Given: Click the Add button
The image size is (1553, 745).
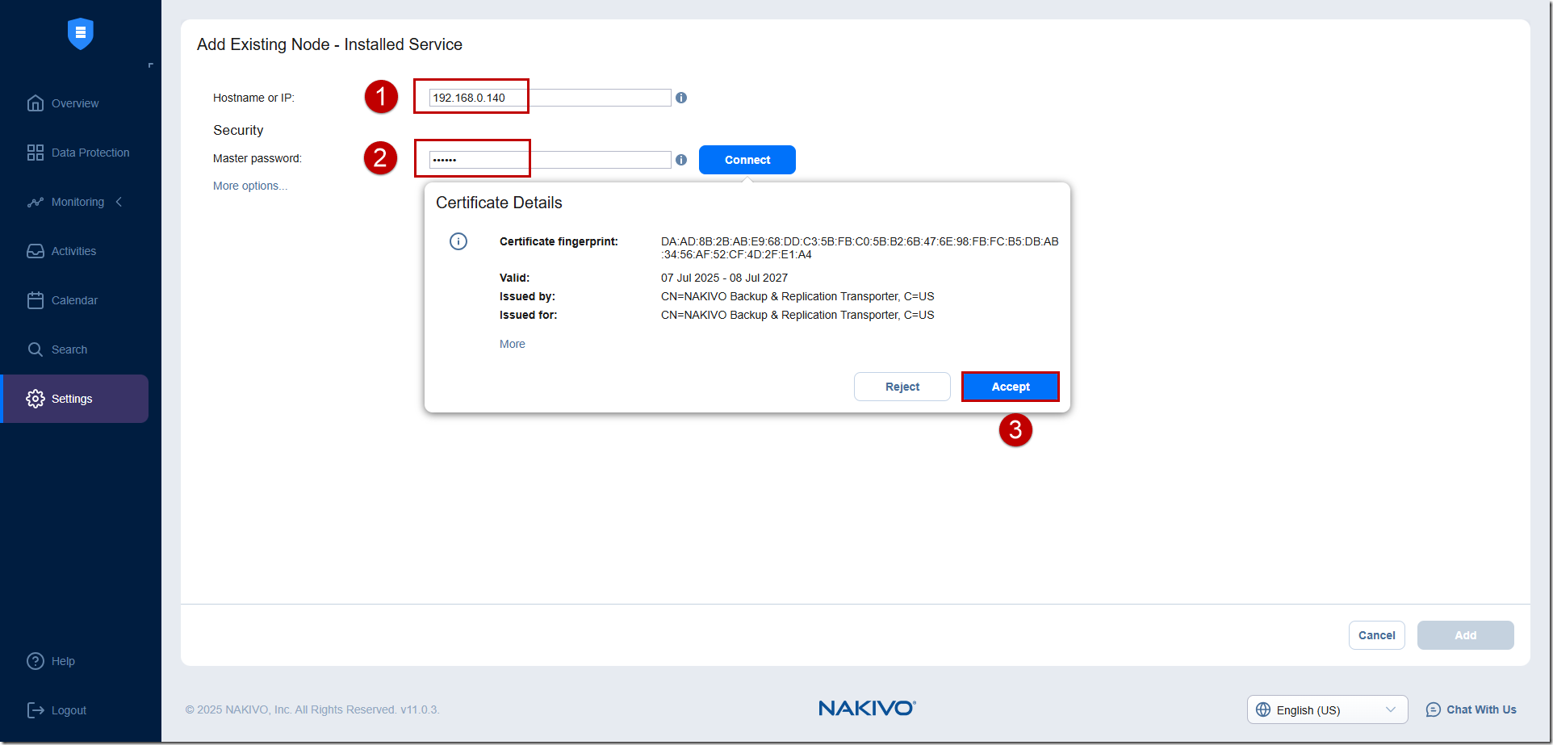Looking at the screenshot, I should click(1466, 635).
